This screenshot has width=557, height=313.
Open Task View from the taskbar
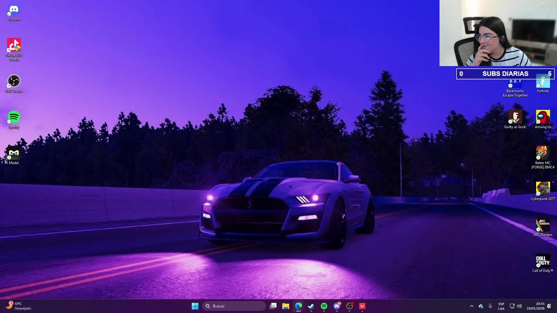click(273, 306)
